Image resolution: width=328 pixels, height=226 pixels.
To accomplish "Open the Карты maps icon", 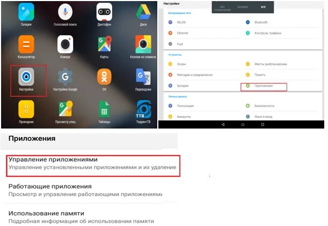I will point(104,44).
